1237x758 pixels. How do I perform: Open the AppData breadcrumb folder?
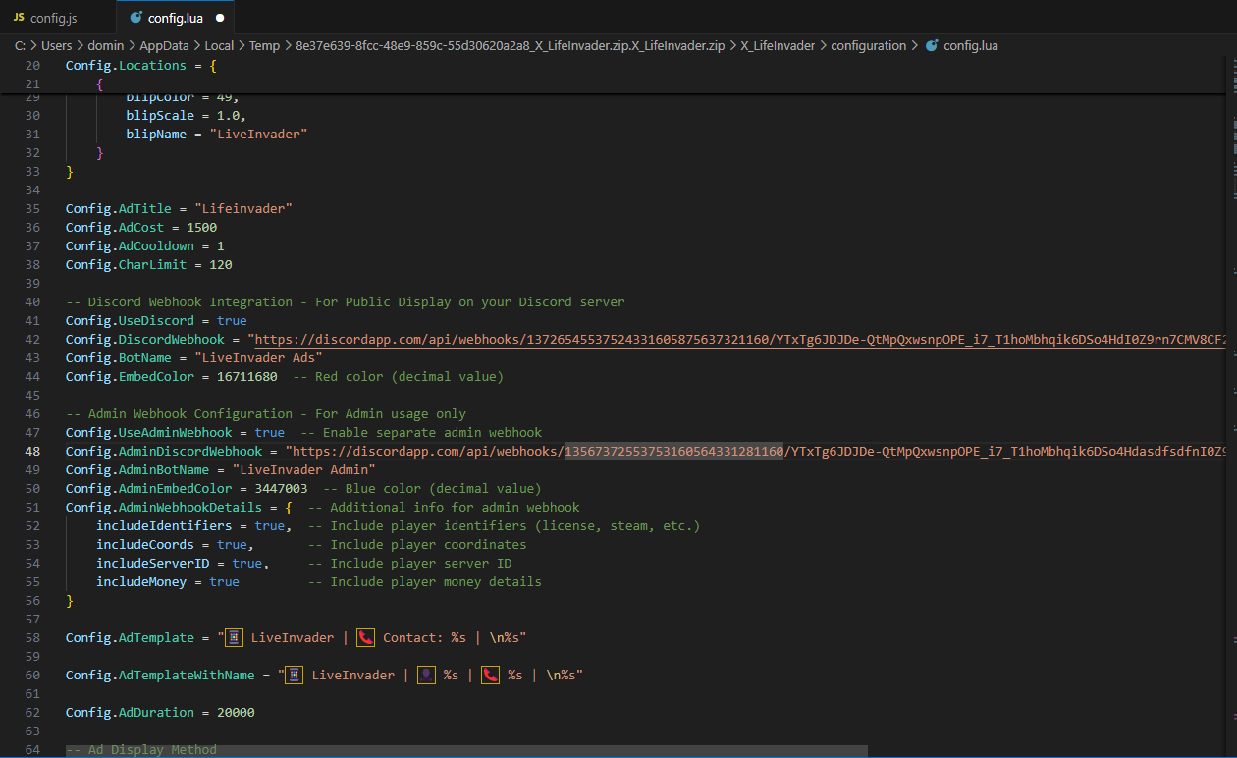coord(165,45)
